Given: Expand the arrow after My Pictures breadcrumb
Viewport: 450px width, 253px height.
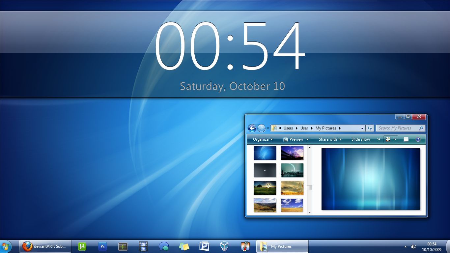Looking at the screenshot, I should point(340,128).
